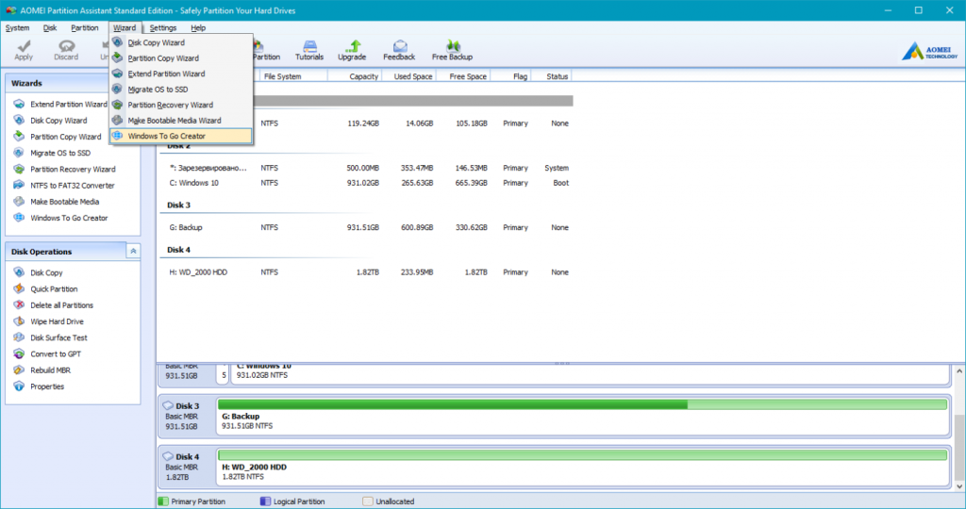Click the Disk Surface Test sidebar icon
This screenshot has width=966, height=509.
click(21, 337)
